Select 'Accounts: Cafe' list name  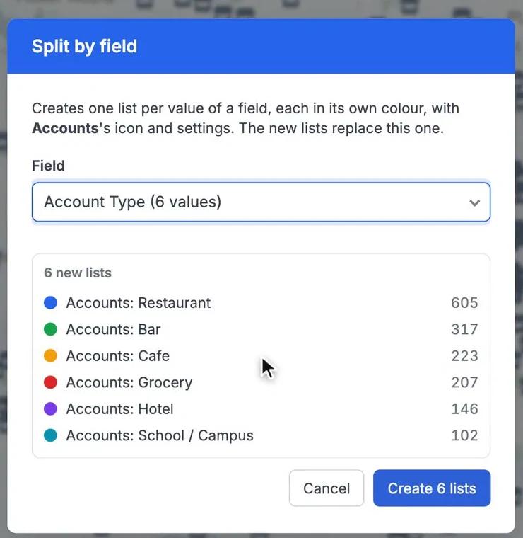coord(118,356)
